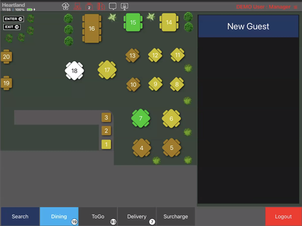Select white table 18
302x226 pixels.
click(74, 70)
